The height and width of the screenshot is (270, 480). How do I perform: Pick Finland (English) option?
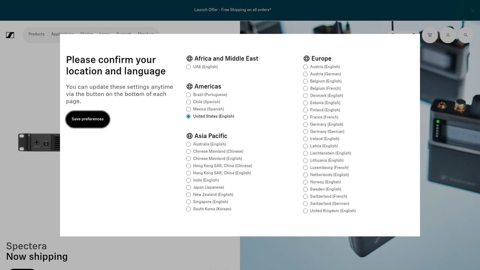click(x=306, y=110)
